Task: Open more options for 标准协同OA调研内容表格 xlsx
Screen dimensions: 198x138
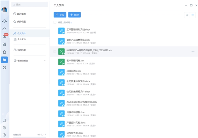Action: point(193,52)
